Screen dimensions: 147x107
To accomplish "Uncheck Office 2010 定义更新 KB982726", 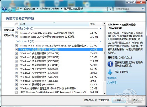I will click(x=16, y=33).
